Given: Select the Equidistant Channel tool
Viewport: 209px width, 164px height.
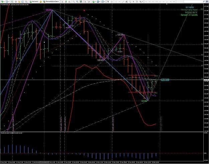Looking at the screenshot, I should [x=126, y=2].
